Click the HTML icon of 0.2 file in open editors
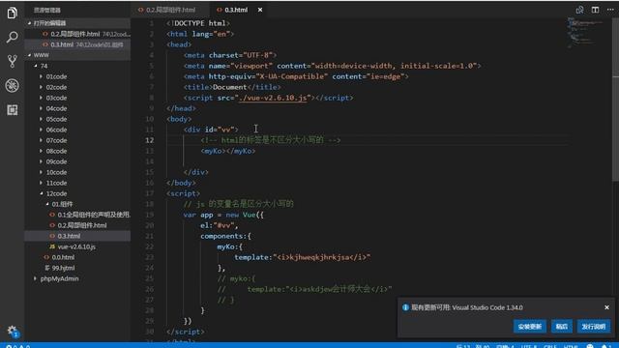Screen dimensions: 619x348 click(x=45, y=34)
